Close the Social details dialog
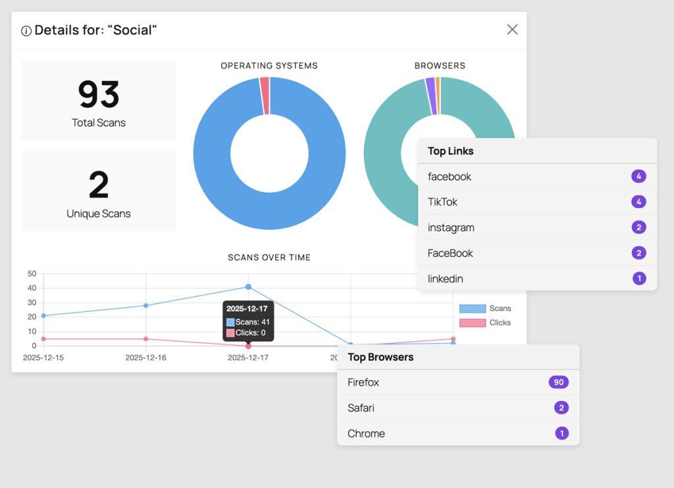 point(512,30)
